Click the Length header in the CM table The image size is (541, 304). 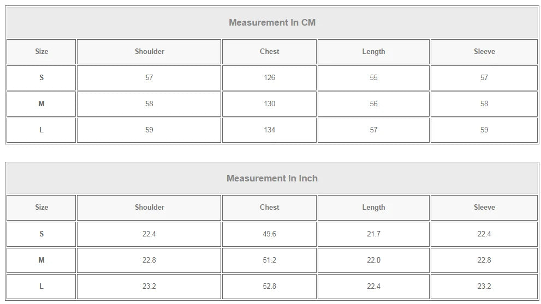[373, 51]
